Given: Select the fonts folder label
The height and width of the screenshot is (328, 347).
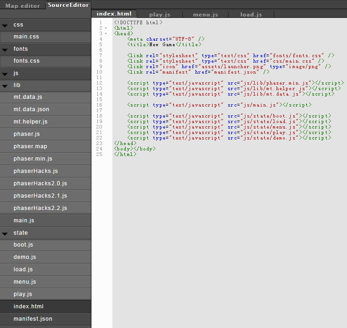Looking at the screenshot, I should 21,49.
